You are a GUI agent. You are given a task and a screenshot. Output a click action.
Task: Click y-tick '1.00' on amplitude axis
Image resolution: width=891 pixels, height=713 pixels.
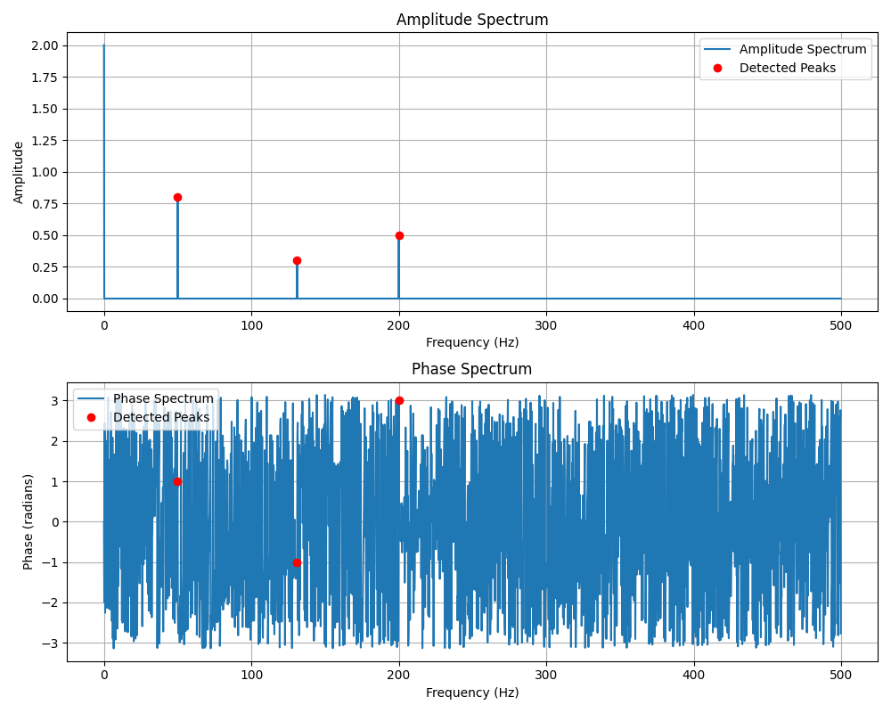pyautogui.click(x=45, y=172)
